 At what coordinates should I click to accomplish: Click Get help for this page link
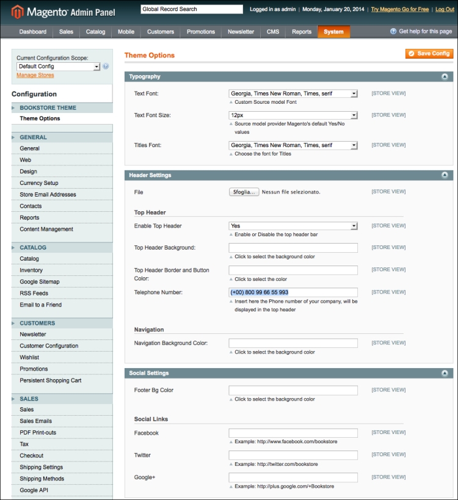[x=426, y=31]
